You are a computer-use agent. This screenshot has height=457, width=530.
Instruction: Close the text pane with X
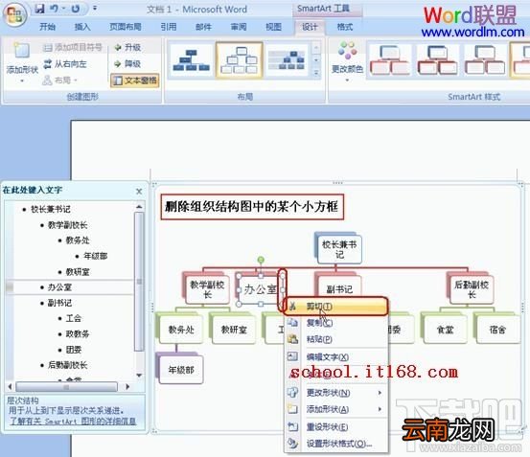pos(139,192)
